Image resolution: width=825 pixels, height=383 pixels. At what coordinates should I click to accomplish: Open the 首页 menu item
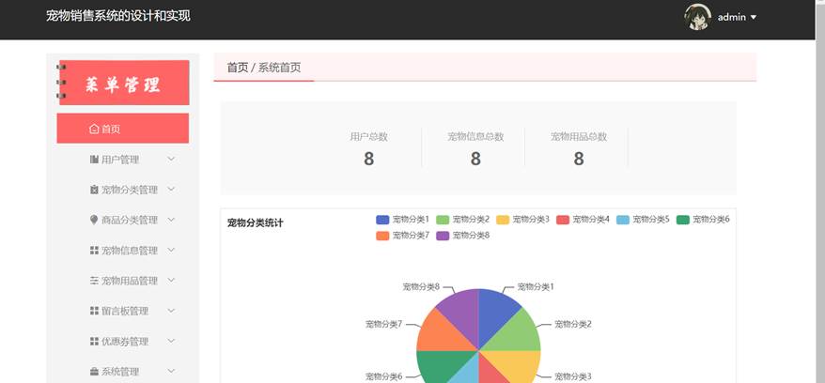point(122,129)
